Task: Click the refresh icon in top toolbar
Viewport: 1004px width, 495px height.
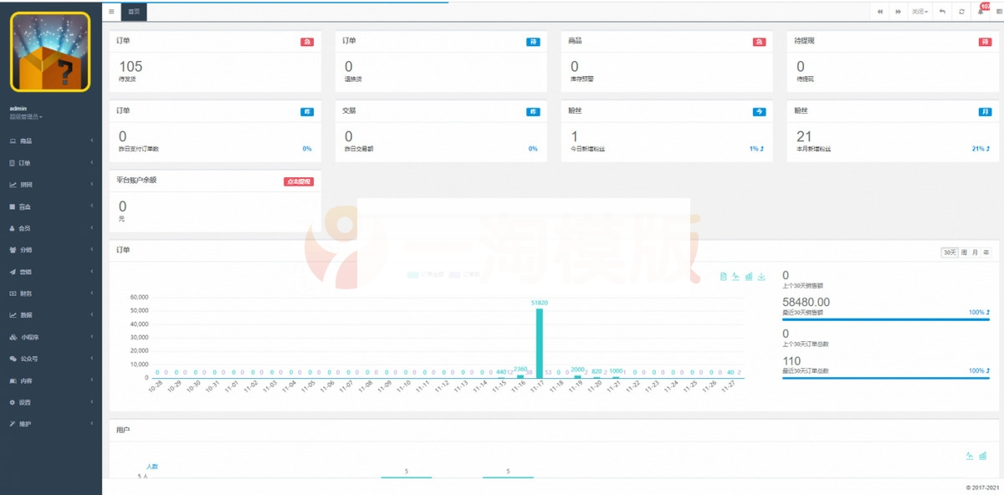Action: pyautogui.click(x=961, y=12)
